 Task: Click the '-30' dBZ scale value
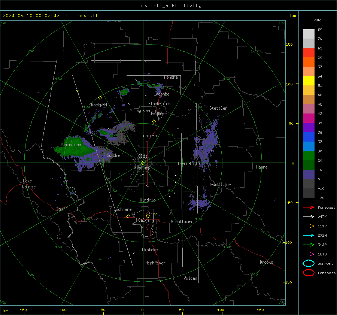pos(321,198)
